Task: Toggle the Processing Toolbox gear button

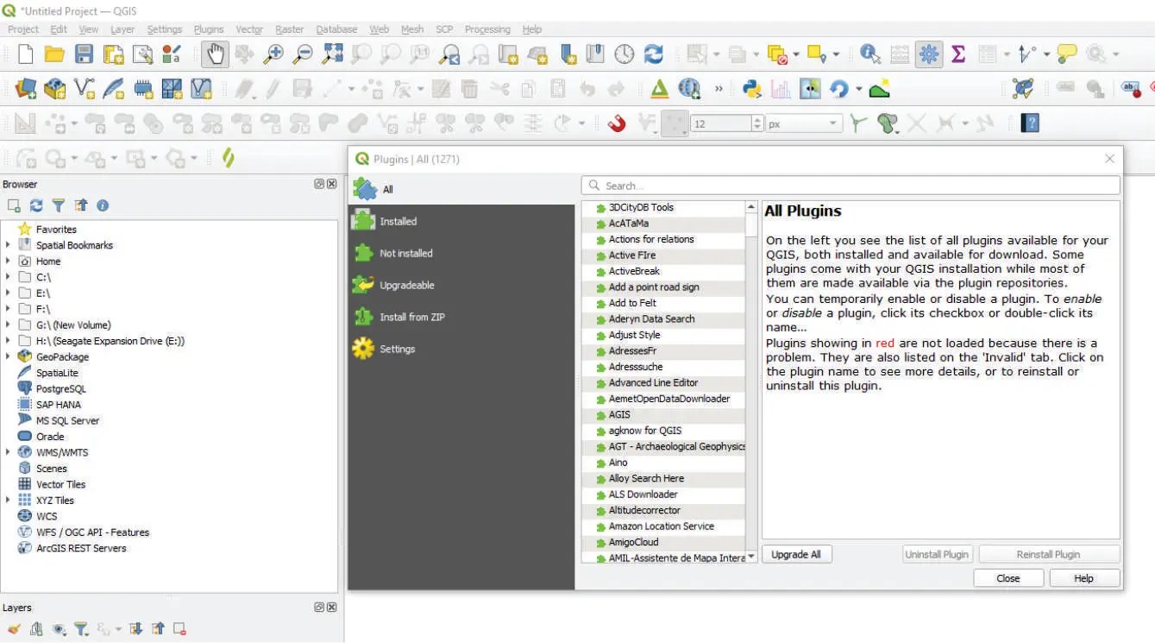Action: click(x=929, y=54)
